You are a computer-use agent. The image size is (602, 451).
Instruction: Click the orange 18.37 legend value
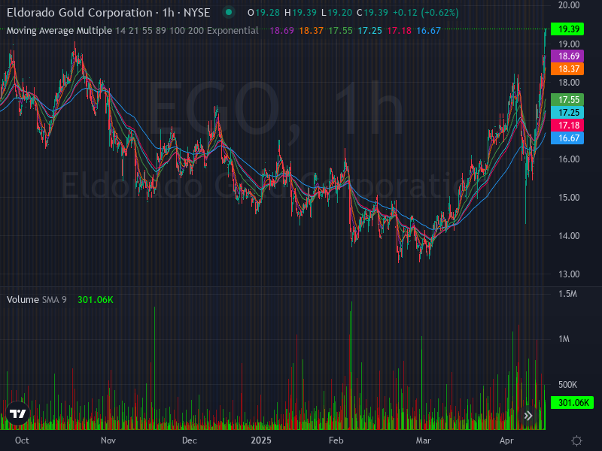coord(311,31)
